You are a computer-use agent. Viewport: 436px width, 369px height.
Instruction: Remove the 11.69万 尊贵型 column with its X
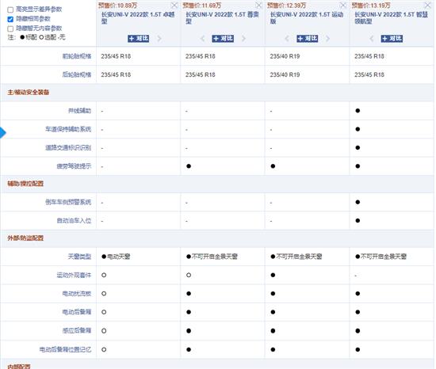[x=259, y=5]
